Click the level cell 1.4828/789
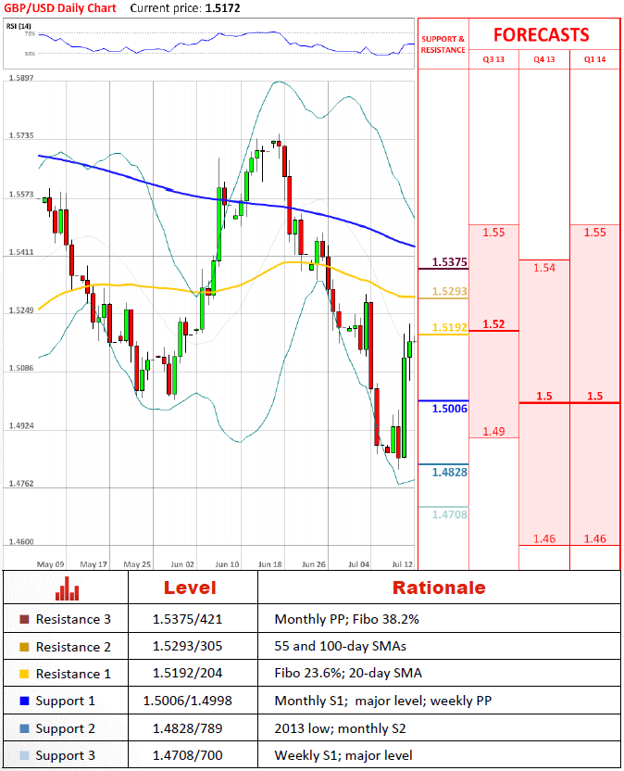The width and height of the screenshot is (624, 771). click(x=187, y=728)
